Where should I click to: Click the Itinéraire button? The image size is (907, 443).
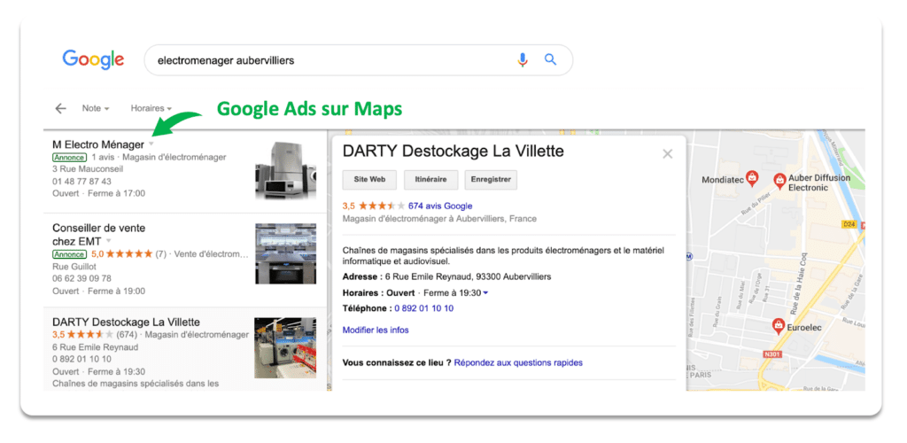(x=431, y=180)
